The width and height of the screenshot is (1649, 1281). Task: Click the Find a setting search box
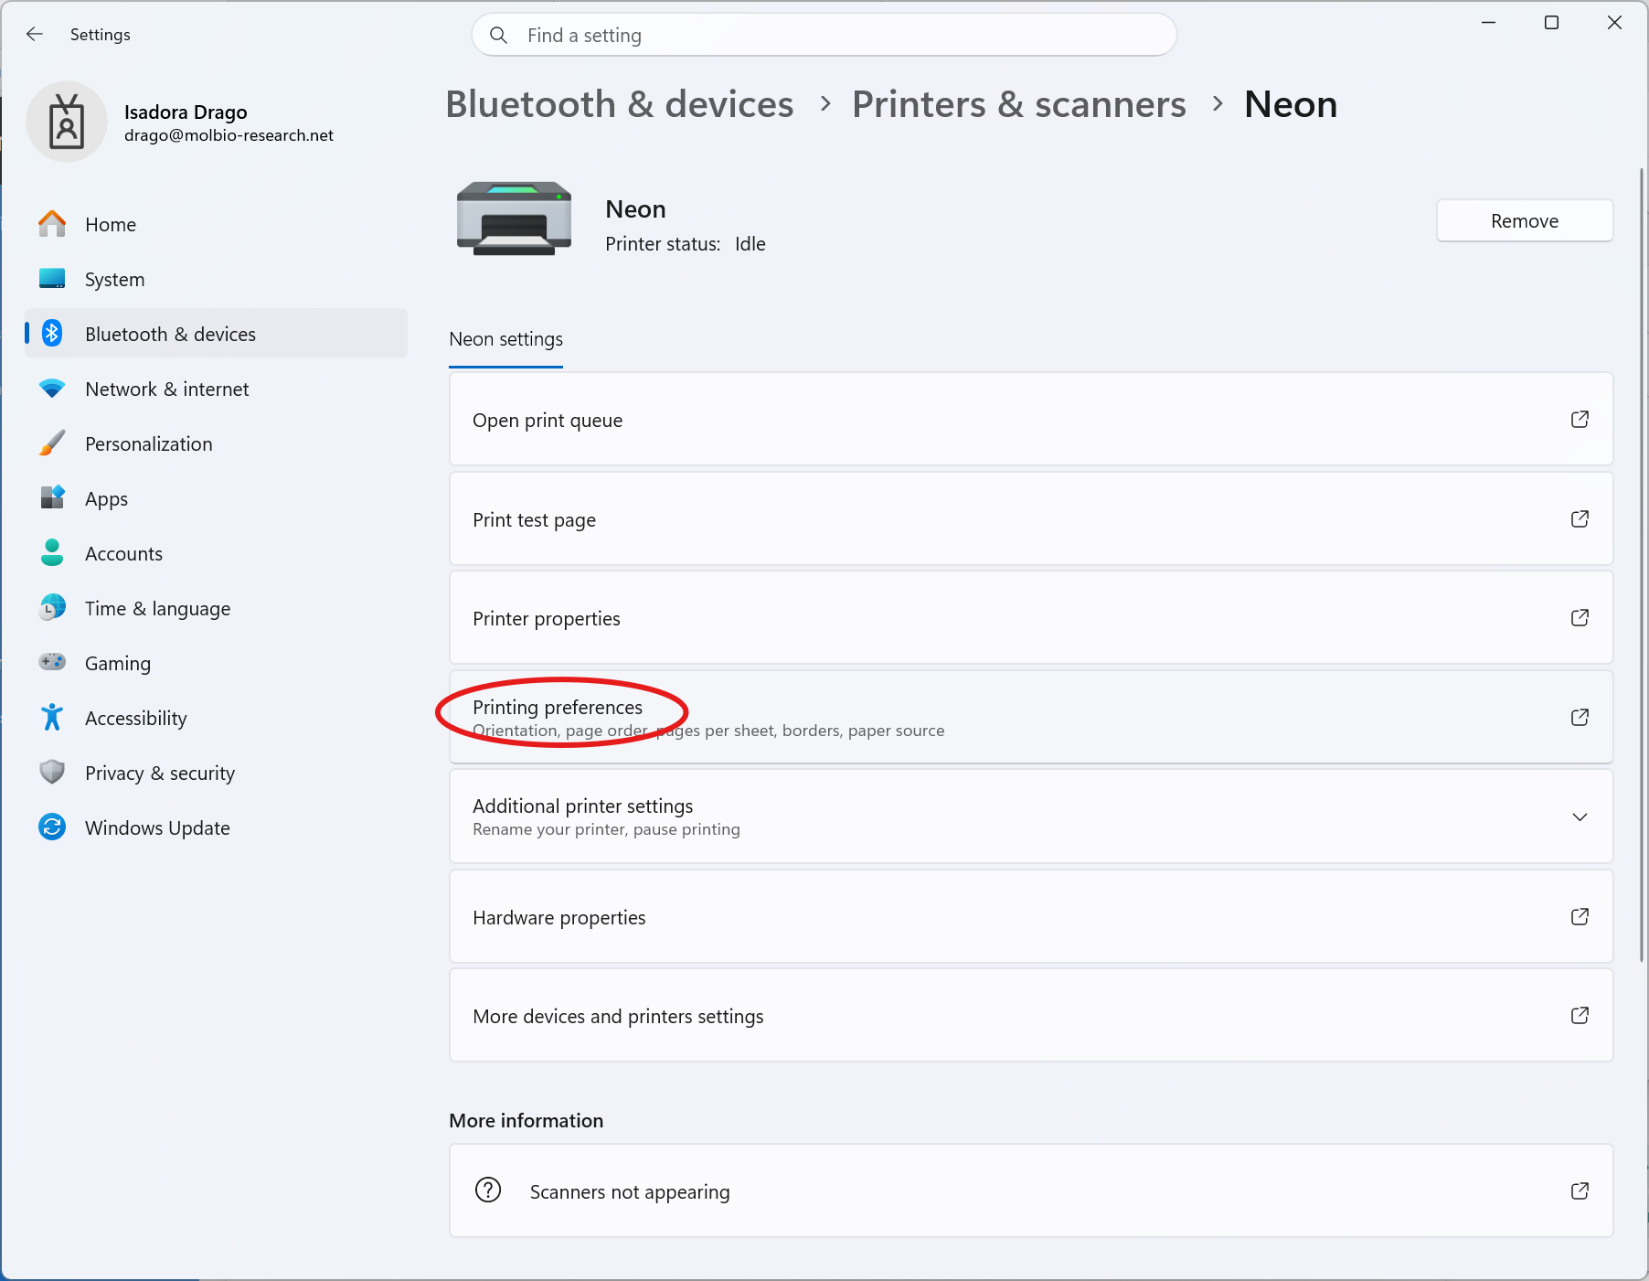click(x=824, y=36)
